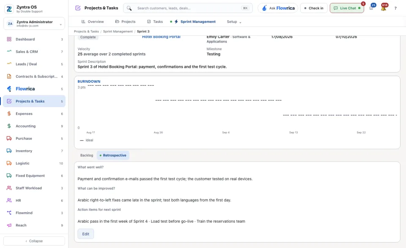Screen dimensions: 406x248
Task: Click the Purchase truck icon
Action: tap(9, 138)
